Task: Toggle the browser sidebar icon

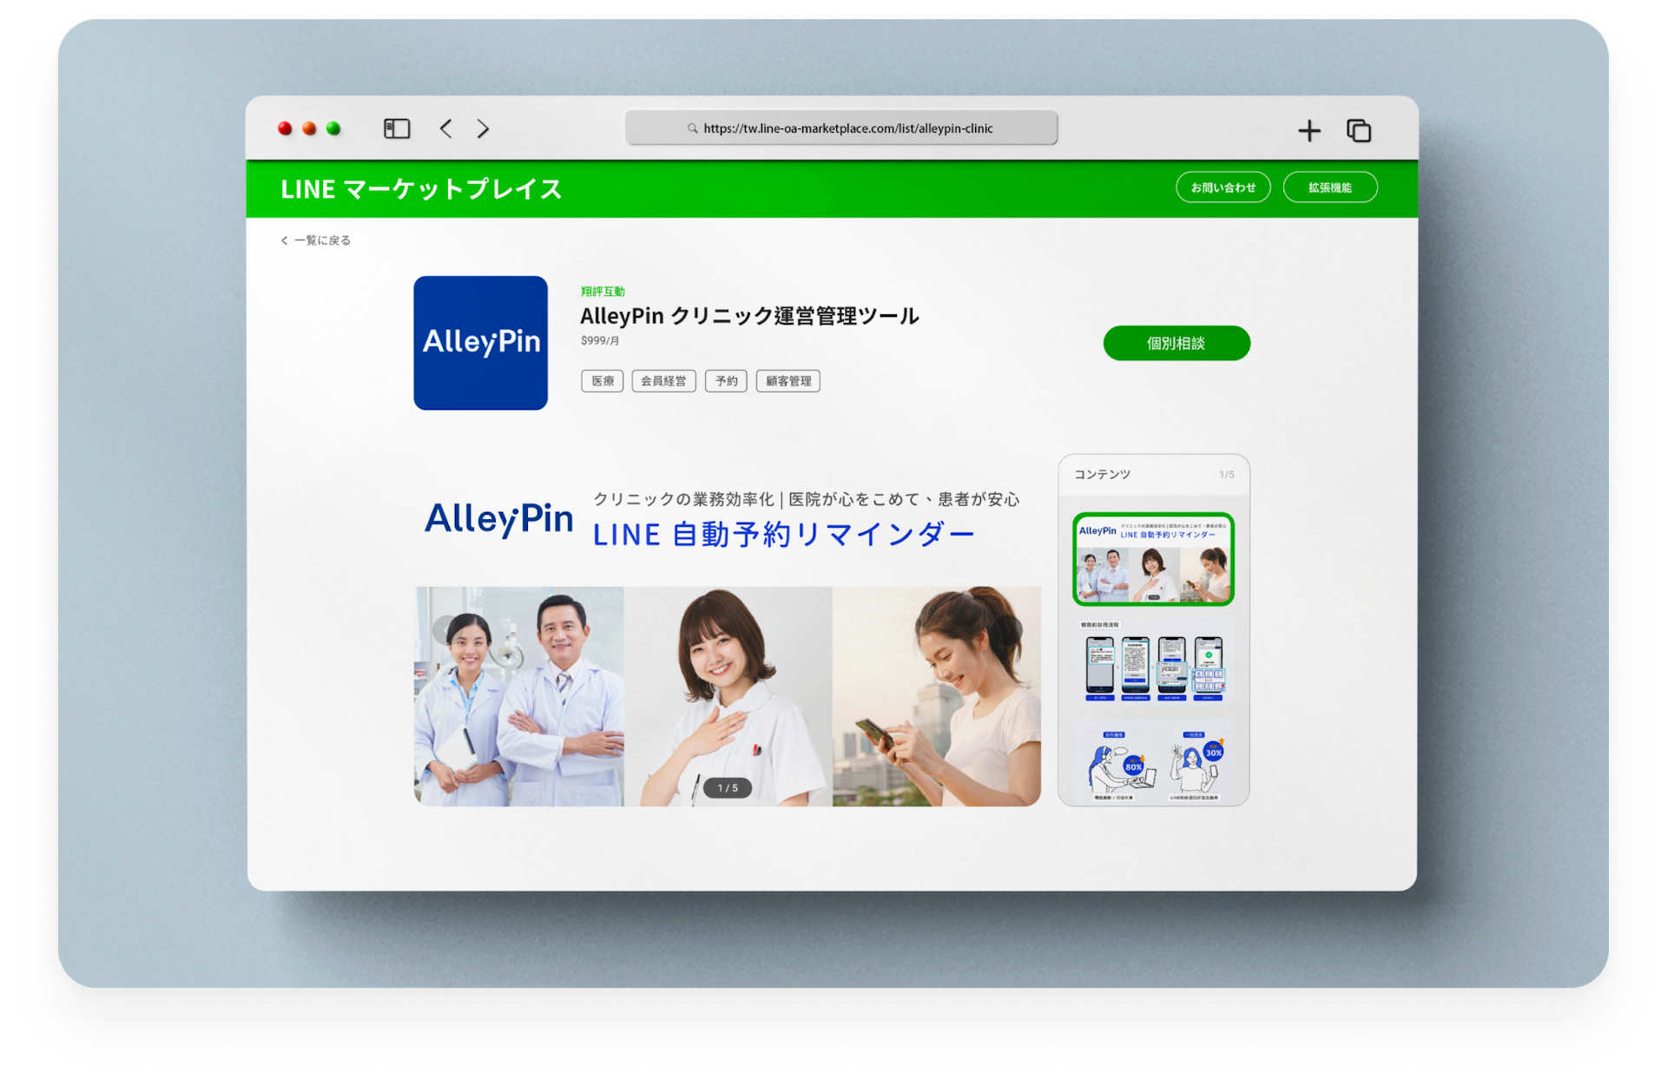Action: pos(397,128)
